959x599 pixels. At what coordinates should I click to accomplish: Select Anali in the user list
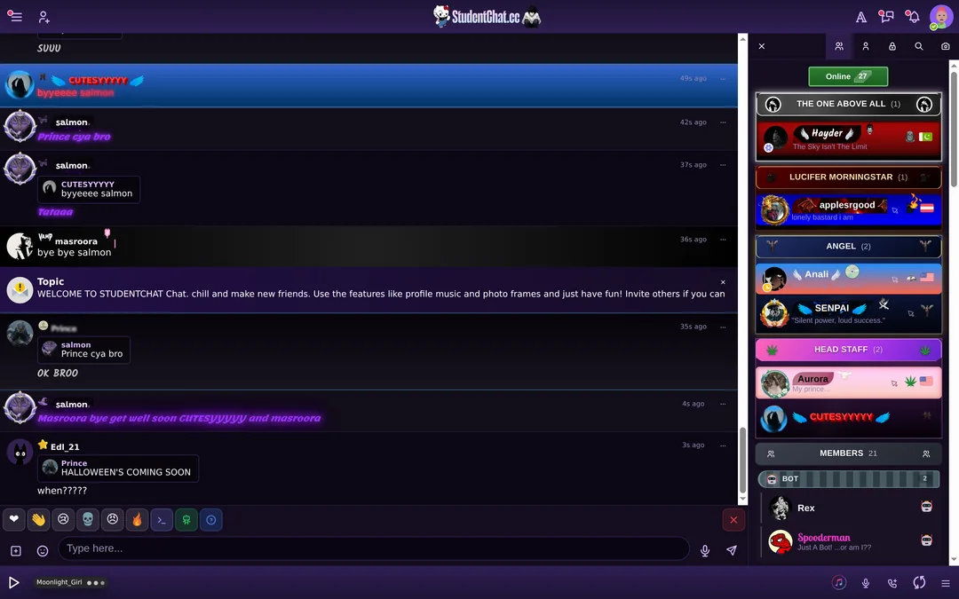pos(848,279)
